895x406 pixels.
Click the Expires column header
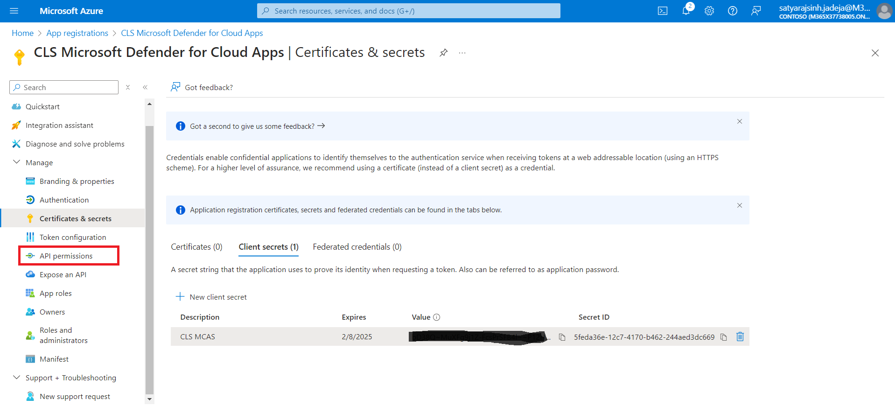pyautogui.click(x=354, y=317)
